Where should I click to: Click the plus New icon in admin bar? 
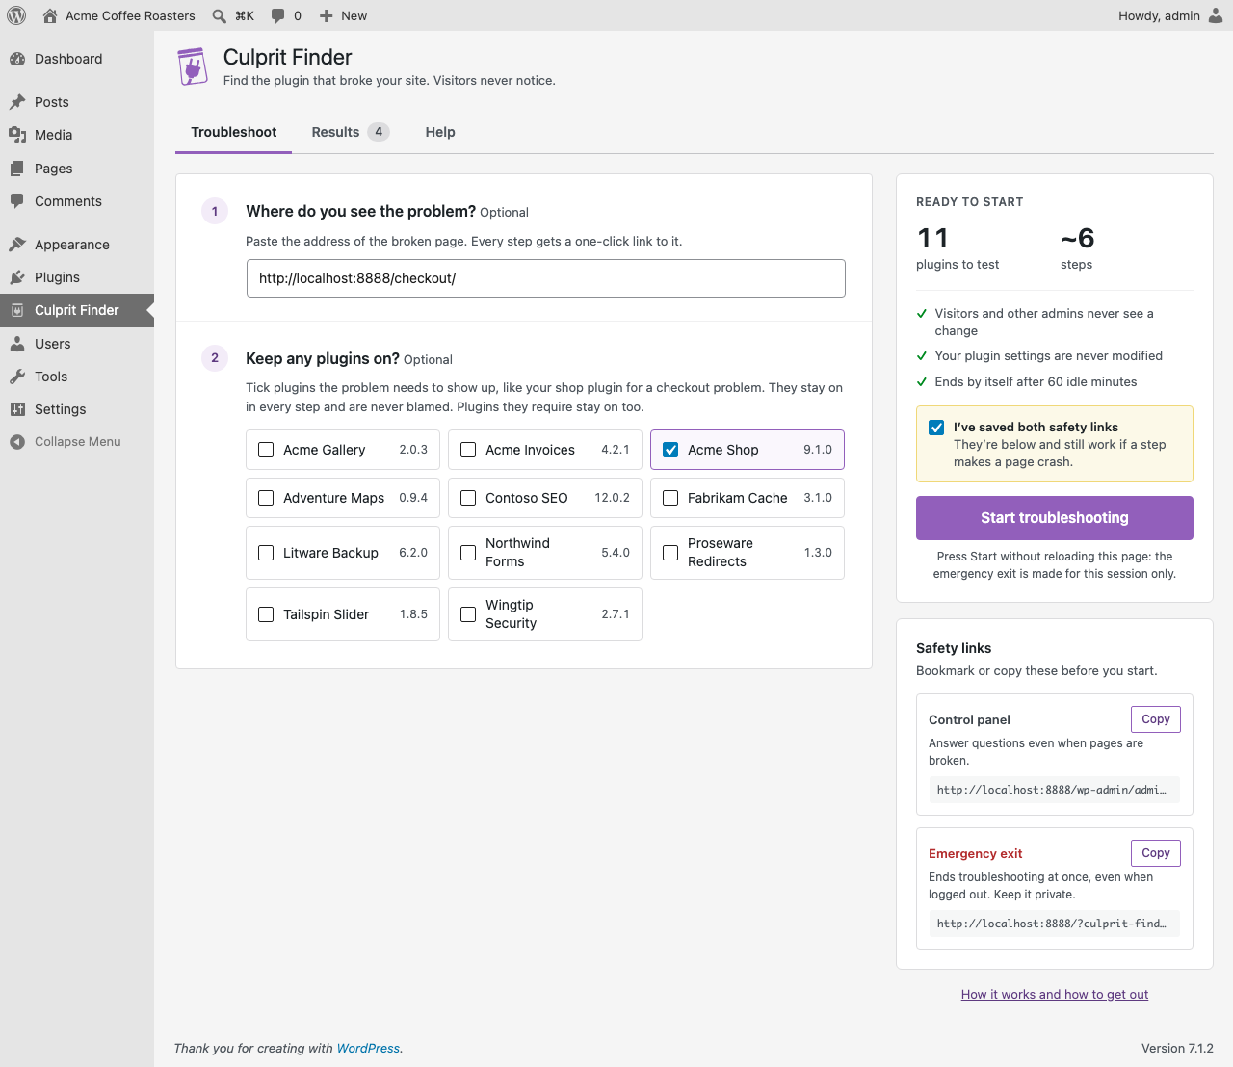(x=326, y=15)
